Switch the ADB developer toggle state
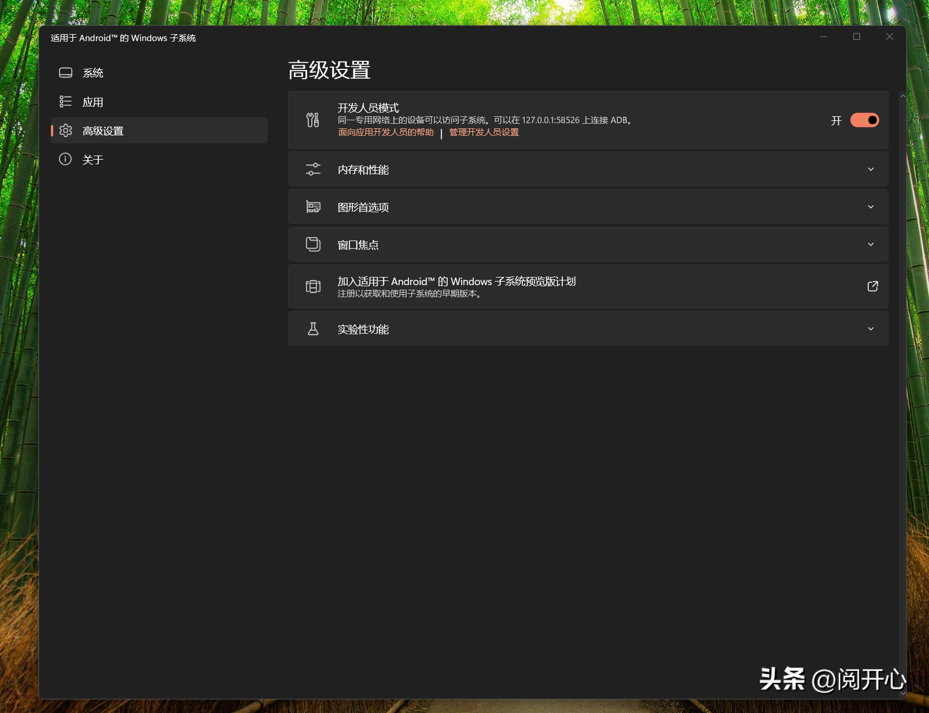Viewport: 929px width, 713px height. pyautogui.click(x=864, y=120)
